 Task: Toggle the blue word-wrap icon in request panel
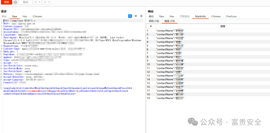click(130, 16)
